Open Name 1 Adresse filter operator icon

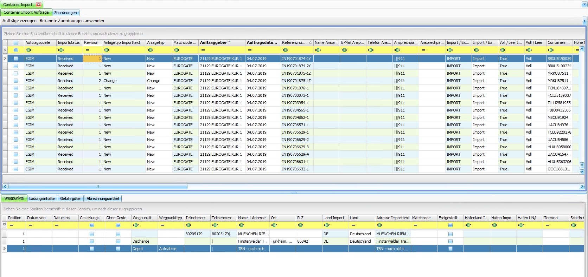click(241, 225)
